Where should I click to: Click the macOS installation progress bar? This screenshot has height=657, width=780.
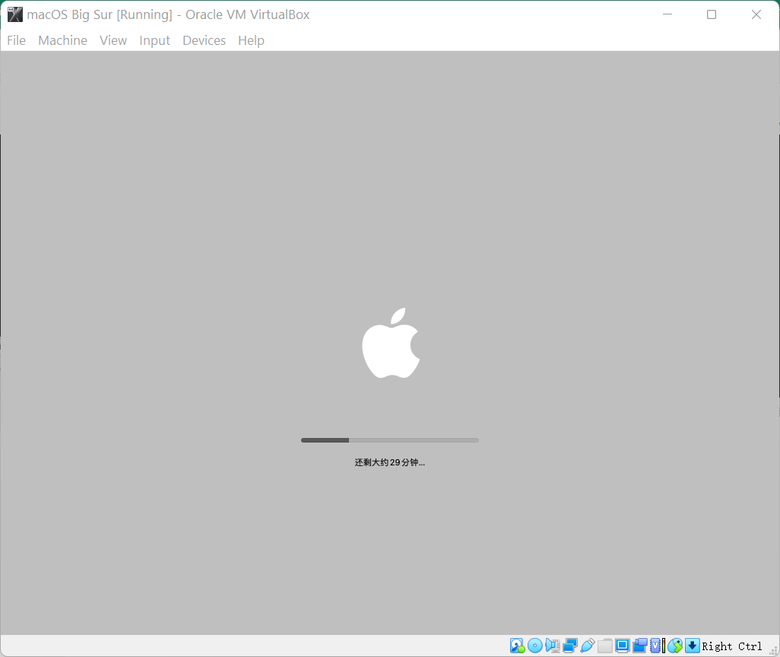pyautogui.click(x=390, y=440)
